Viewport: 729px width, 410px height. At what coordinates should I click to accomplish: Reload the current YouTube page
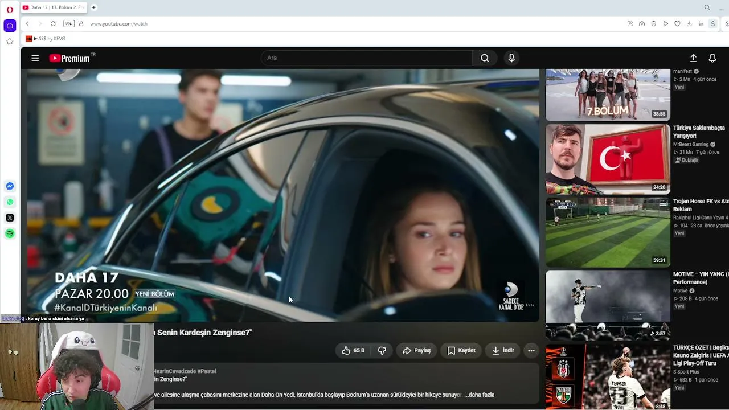pos(53,24)
